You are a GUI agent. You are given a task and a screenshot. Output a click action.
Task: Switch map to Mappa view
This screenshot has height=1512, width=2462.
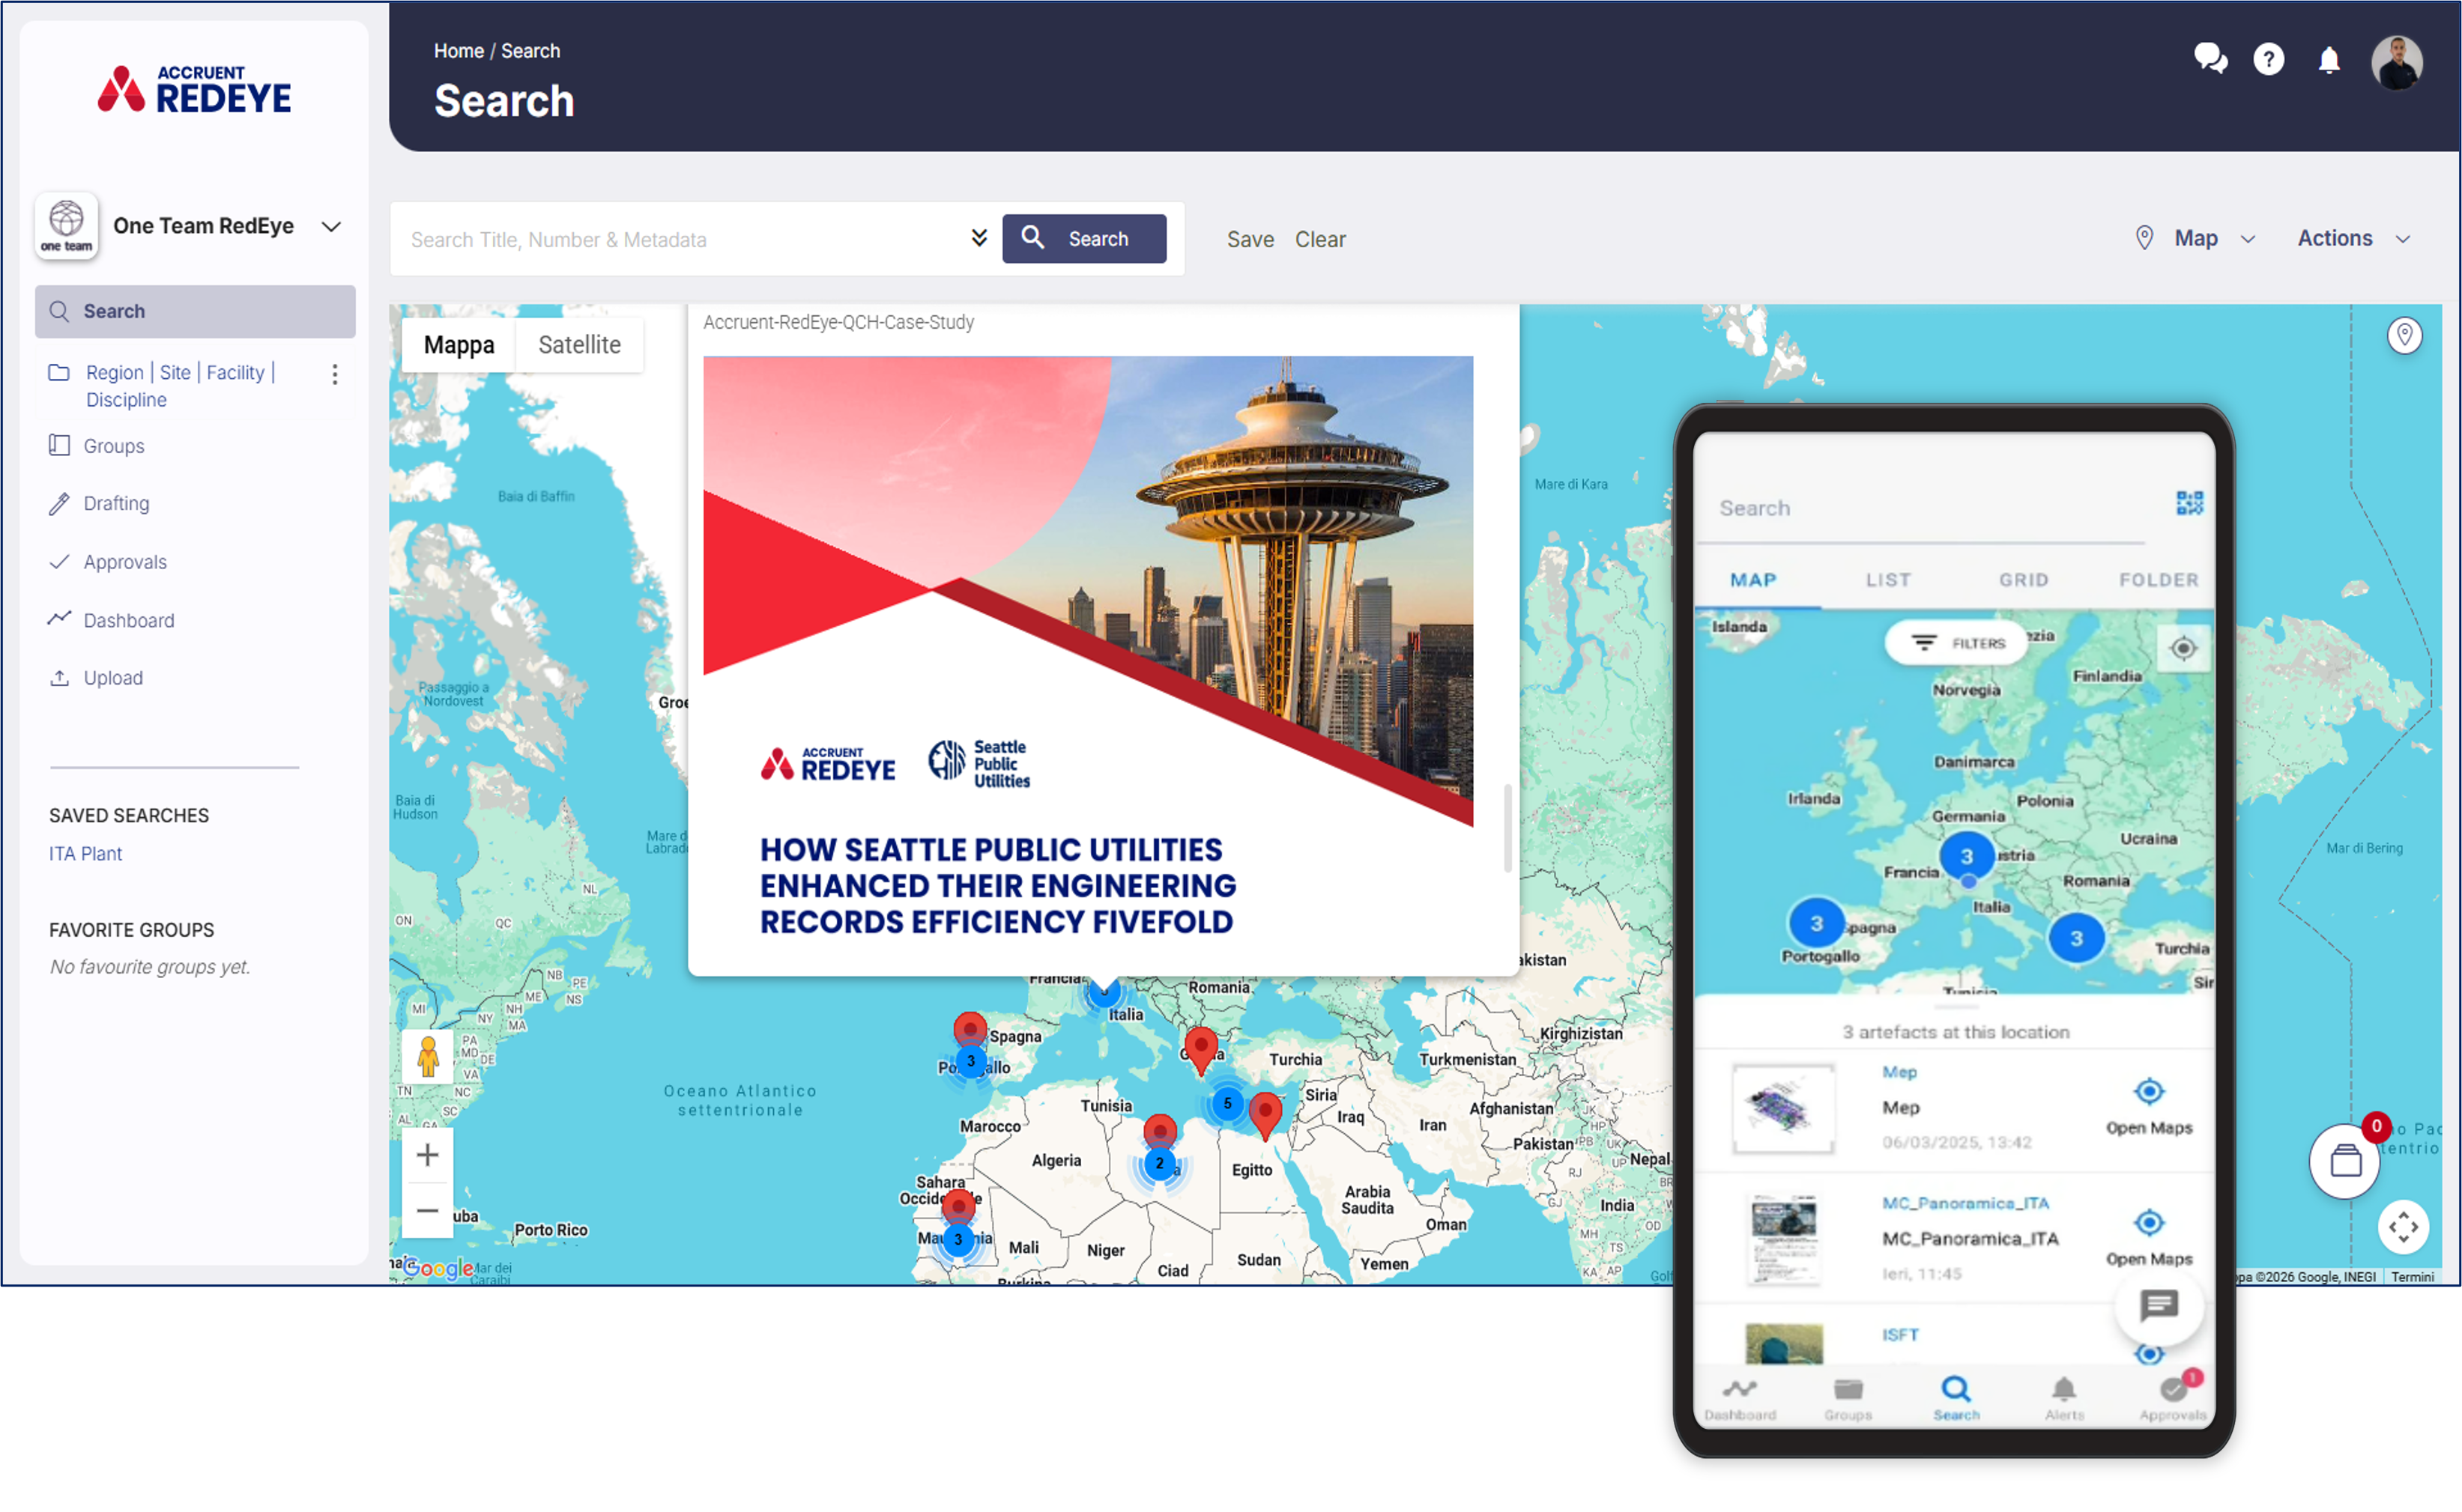(x=459, y=344)
